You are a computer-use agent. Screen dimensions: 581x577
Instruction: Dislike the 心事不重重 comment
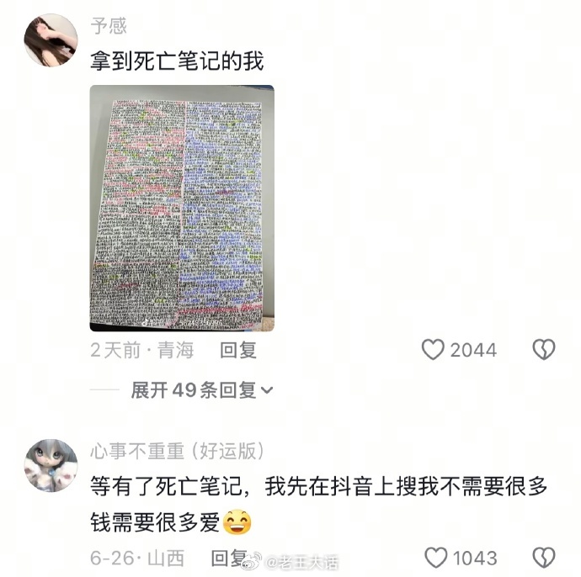click(x=544, y=558)
